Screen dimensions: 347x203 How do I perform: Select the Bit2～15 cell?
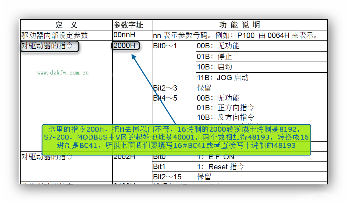(x=167, y=177)
